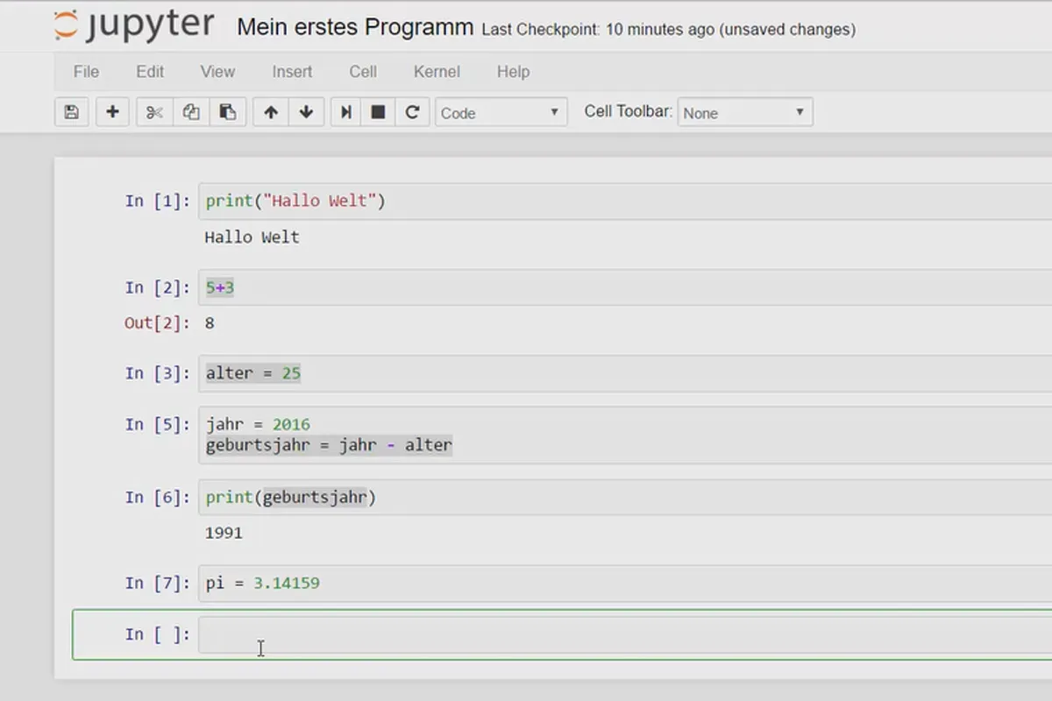The height and width of the screenshot is (701, 1052).
Task: Open the Cell menu
Action: click(x=363, y=72)
